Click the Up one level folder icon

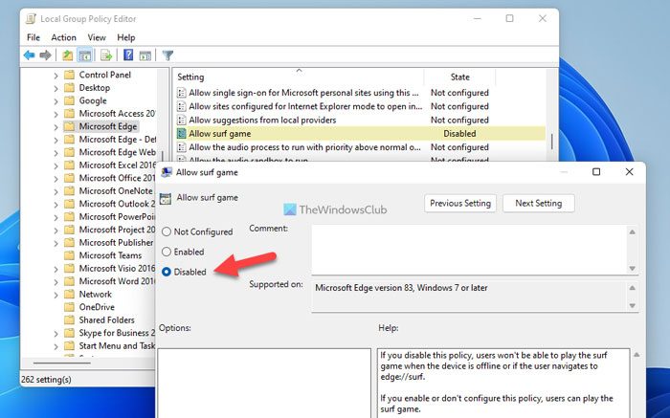pyautogui.click(x=68, y=55)
